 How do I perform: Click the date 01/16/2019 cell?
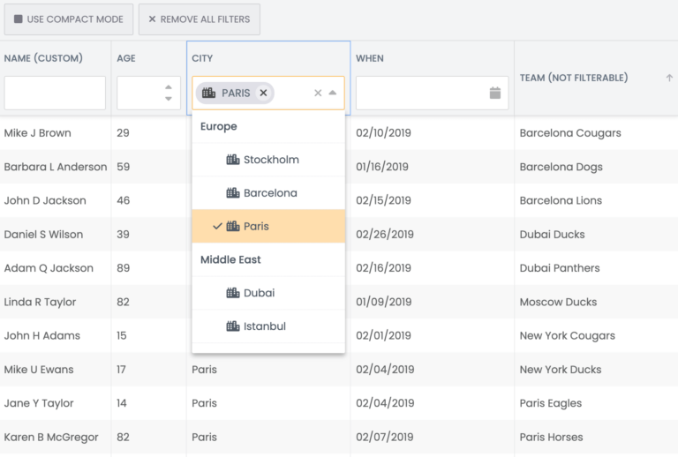[x=433, y=167]
